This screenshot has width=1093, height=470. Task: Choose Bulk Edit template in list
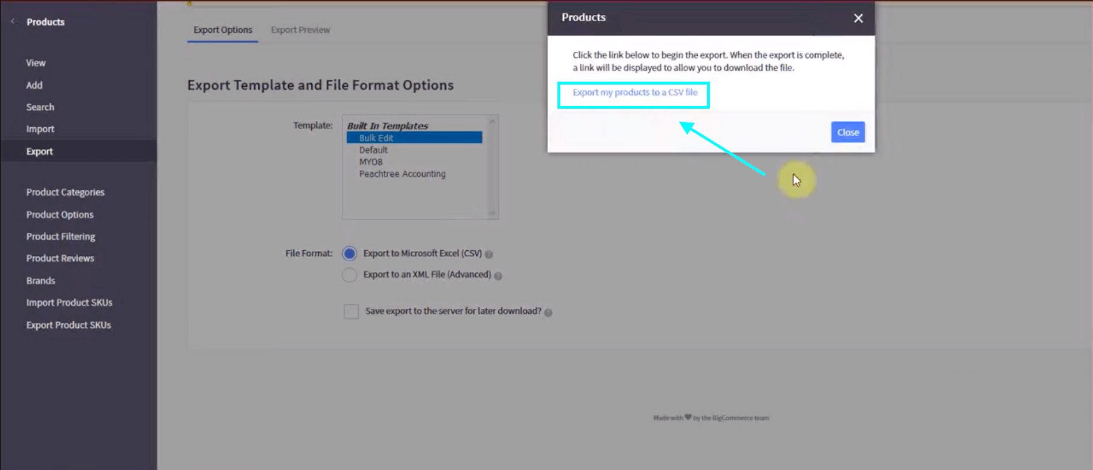(x=376, y=138)
